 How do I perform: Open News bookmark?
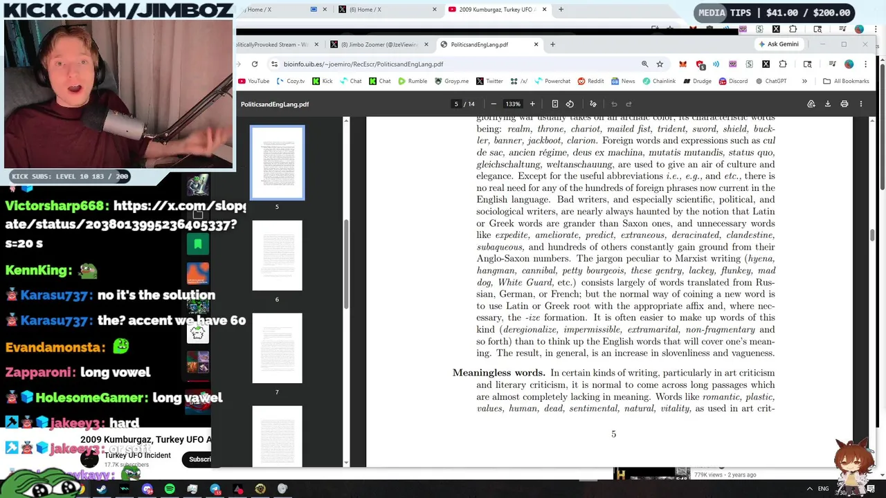622,81
